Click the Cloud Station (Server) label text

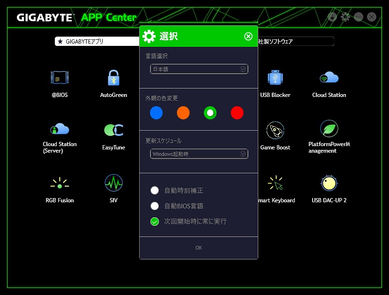point(60,147)
